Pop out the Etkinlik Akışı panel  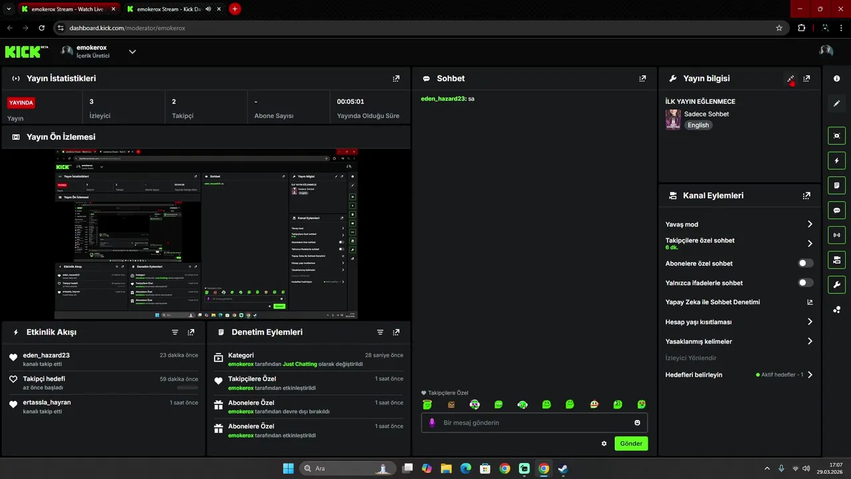coord(191,332)
